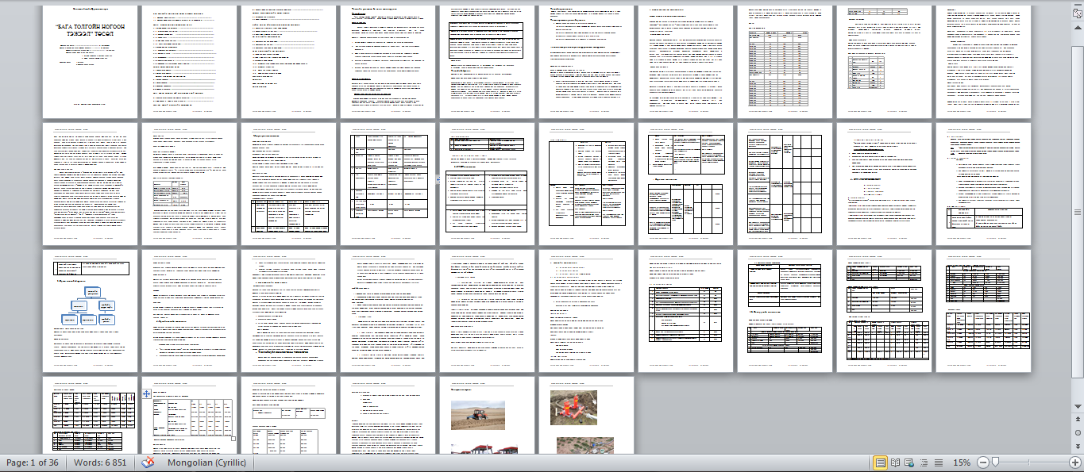1084x472 pixels.
Task: Open word count from Words: 6 851
Action: (101, 462)
